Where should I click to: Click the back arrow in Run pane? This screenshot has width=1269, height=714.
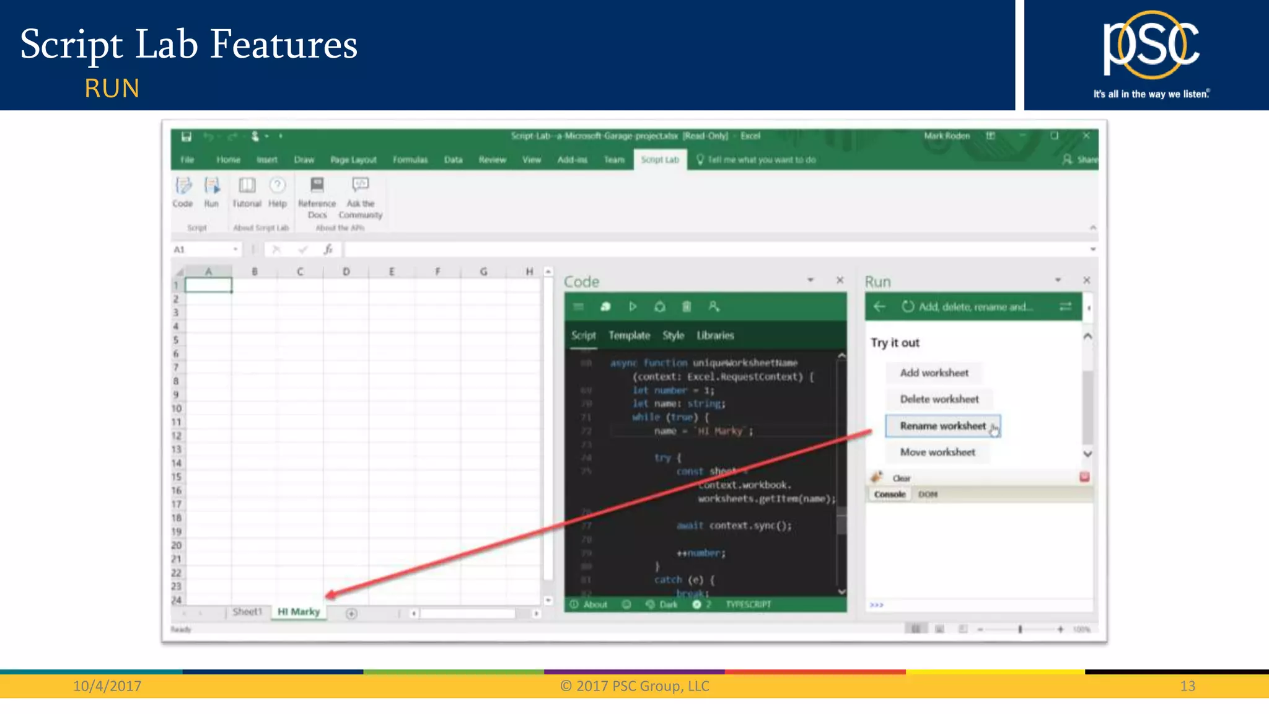coord(879,307)
